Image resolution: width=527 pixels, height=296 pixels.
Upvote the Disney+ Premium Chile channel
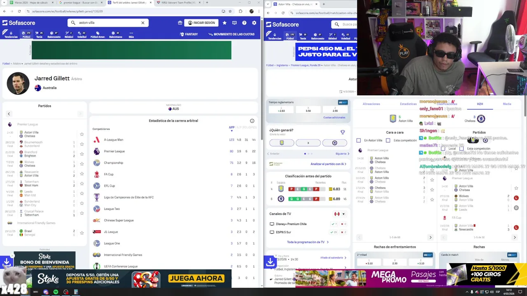pyautogui.click(x=334, y=224)
